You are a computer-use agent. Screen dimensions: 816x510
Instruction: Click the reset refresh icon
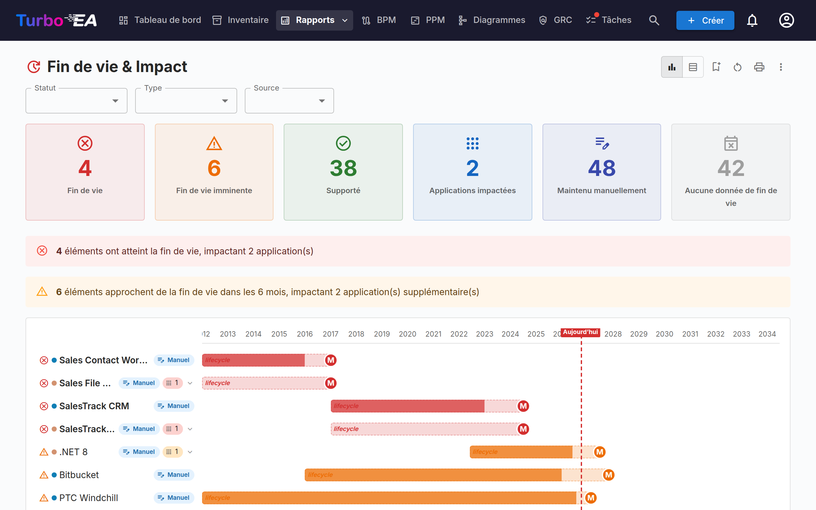pos(738,67)
